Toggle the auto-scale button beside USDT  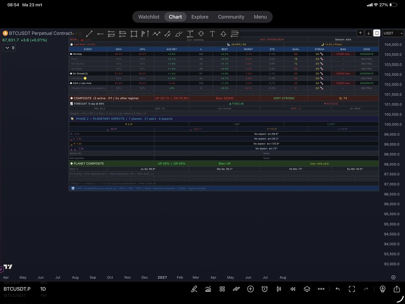coord(377,33)
